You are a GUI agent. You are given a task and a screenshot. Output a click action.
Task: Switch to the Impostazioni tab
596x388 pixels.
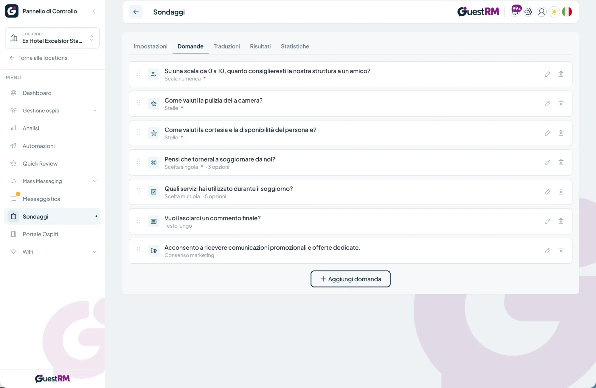[150, 46]
